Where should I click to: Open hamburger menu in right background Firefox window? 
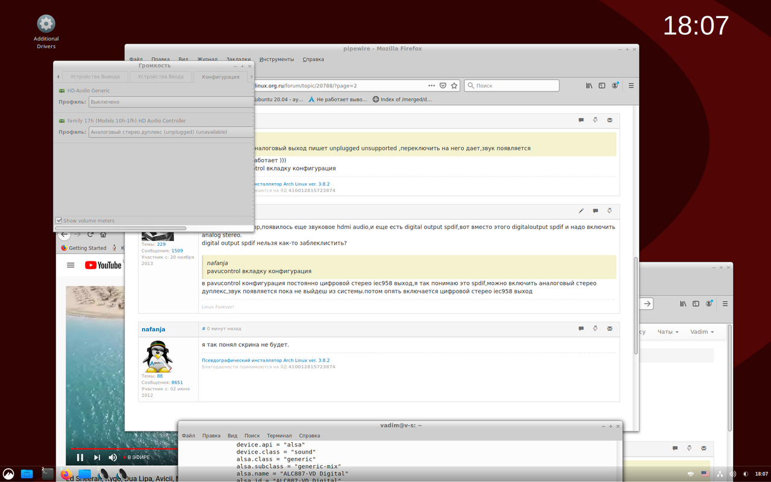click(x=725, y=304)
